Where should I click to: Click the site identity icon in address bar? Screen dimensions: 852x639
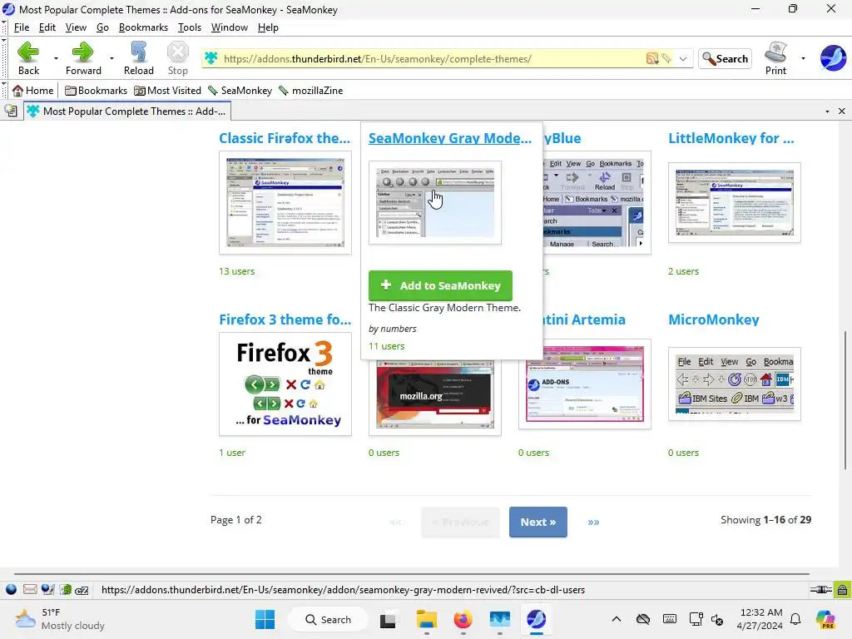(x=211, y=58)
